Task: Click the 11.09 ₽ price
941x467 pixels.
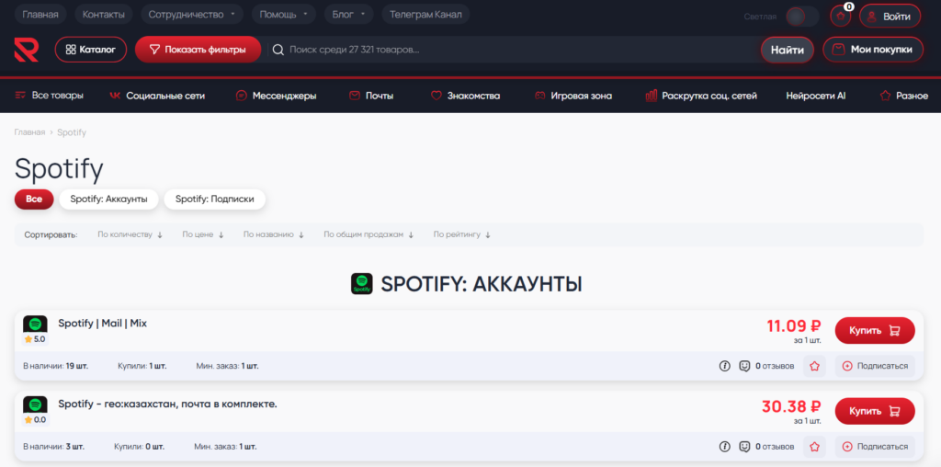Action: tap(794, 326)
